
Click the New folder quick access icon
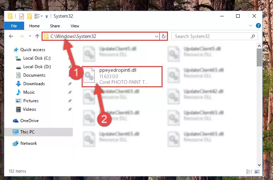29,16
